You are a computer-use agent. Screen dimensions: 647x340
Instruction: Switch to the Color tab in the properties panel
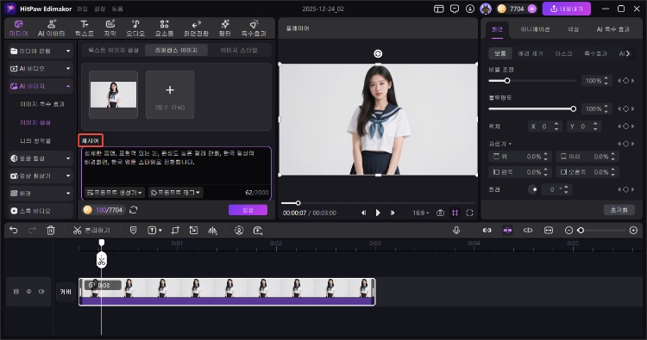tap(573, 29)
